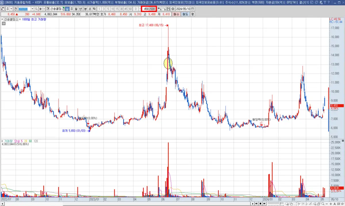Screen dimensions: 345x206
Task: Click the speaker sound icon in toolbar
Action: [40, 9]
